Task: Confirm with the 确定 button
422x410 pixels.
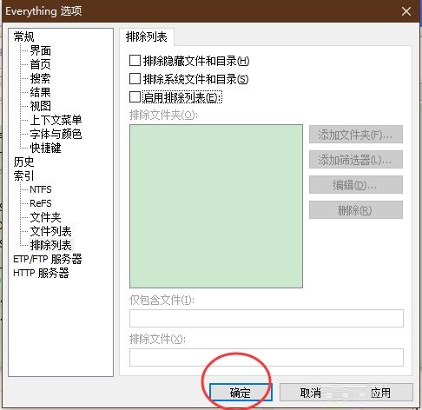Action: (241, 393)
